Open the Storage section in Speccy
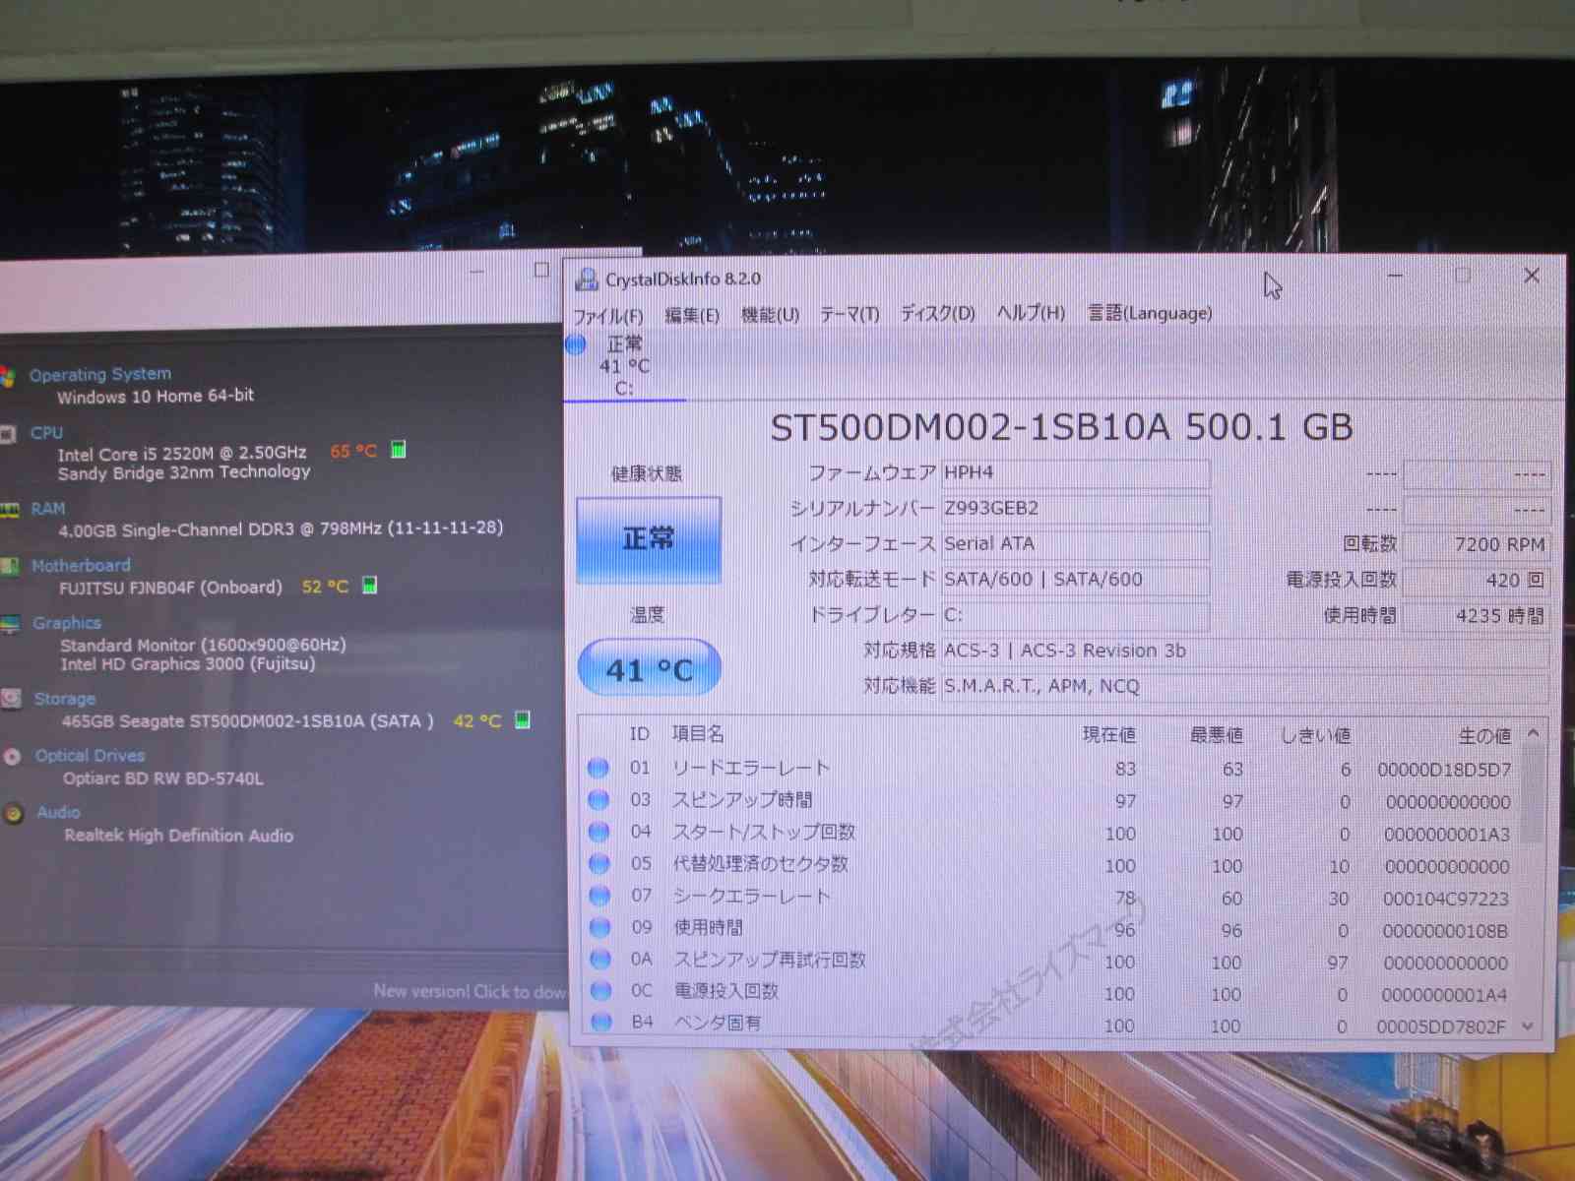This screenshot has width=1575, height=1181. click(x=65, y=699)
